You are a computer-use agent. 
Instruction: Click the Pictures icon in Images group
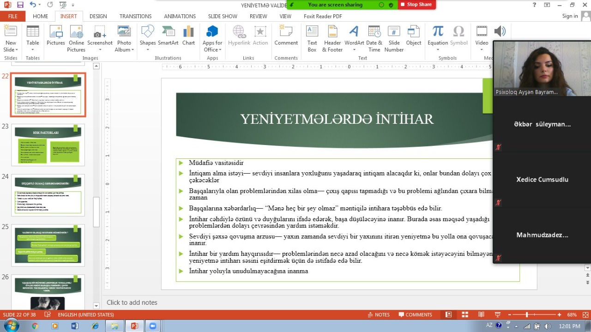click(x=56, y=36)
